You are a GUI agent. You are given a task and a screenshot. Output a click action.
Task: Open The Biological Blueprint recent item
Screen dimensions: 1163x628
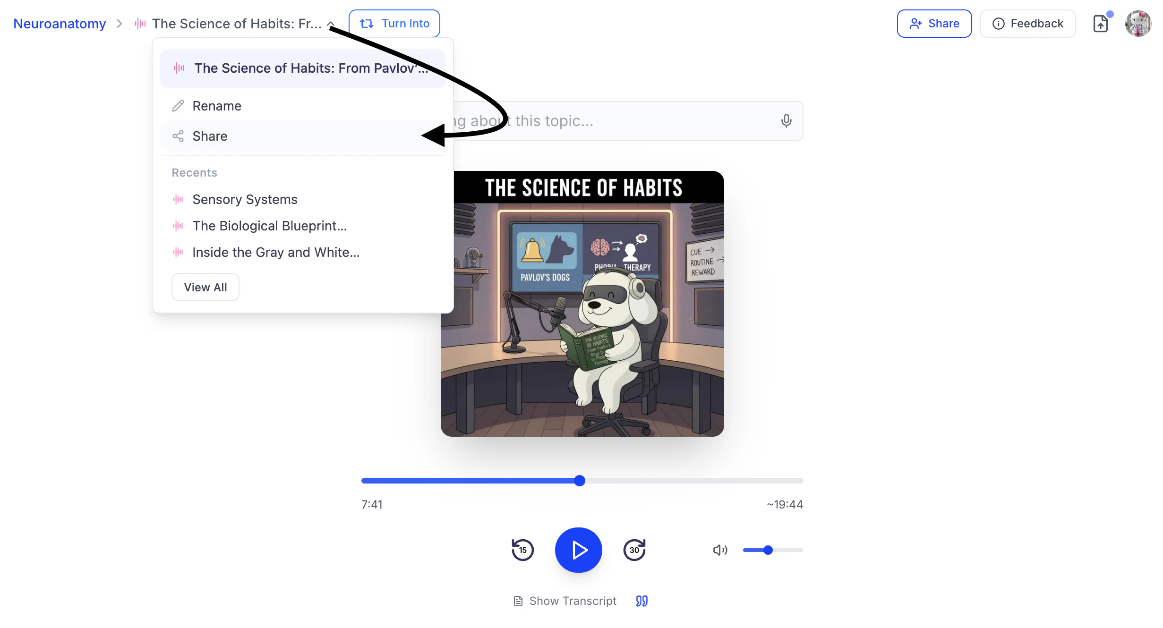pos(269,226)
